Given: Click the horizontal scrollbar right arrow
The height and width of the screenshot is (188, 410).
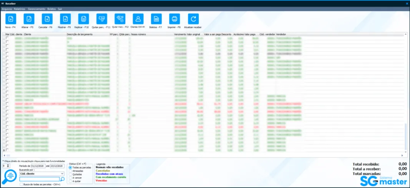Looking at the screenshot, I should coord(403,155).
